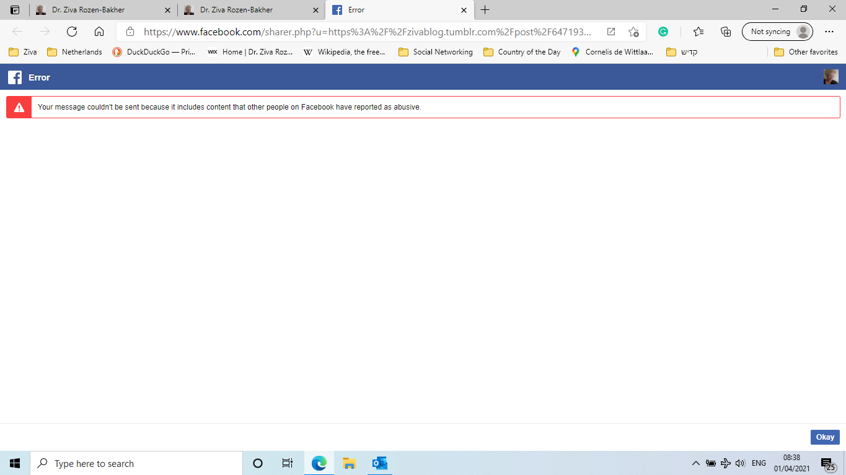
Task: Open Outlook from the taskbar
Action: pos(379,463)
